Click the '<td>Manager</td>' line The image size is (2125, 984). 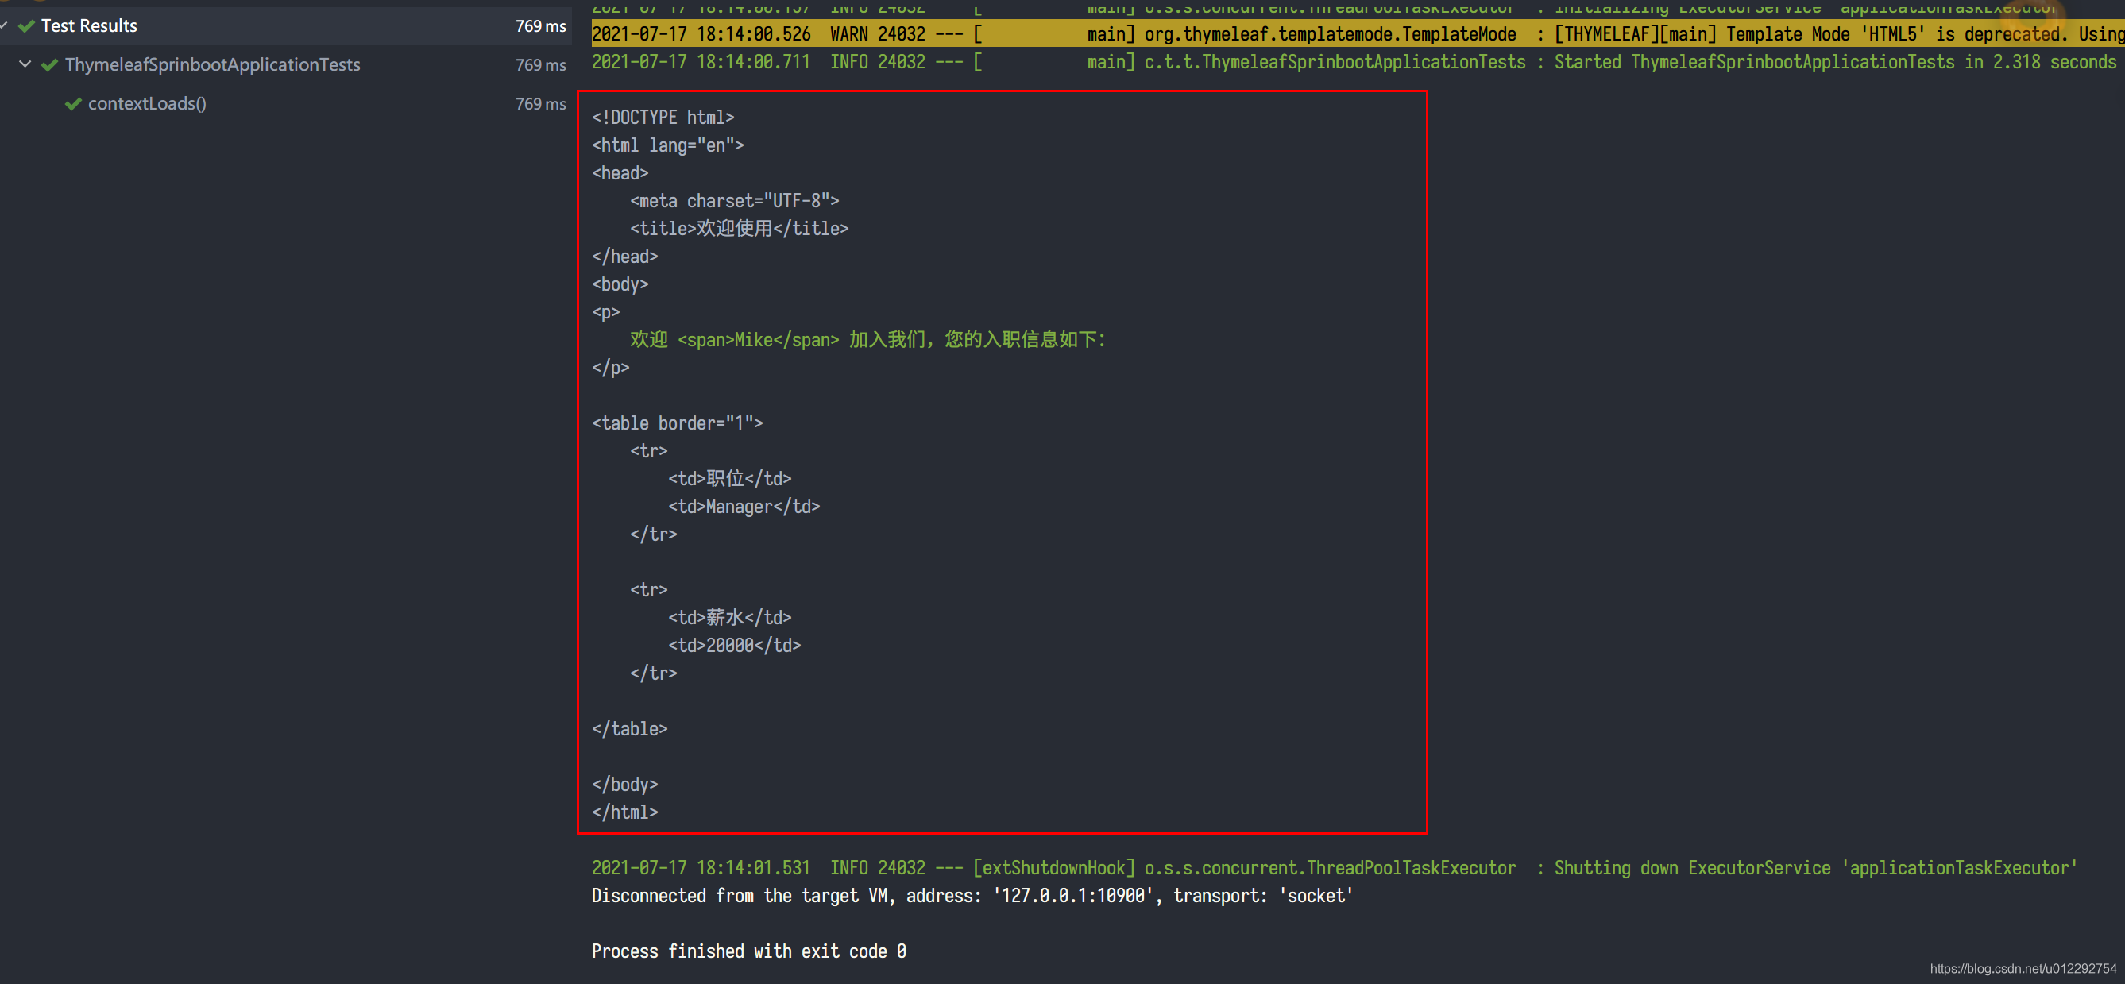tap(744, 507)
